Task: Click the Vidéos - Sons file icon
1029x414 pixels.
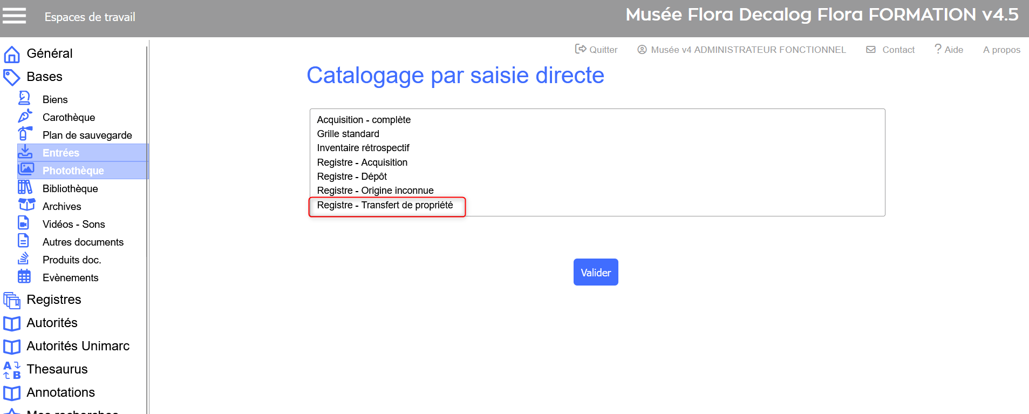Action: (24, 223)
